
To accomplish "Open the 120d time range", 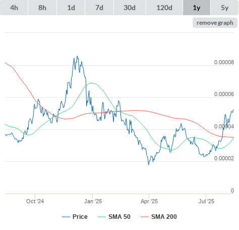I will [x=164, y=8].
